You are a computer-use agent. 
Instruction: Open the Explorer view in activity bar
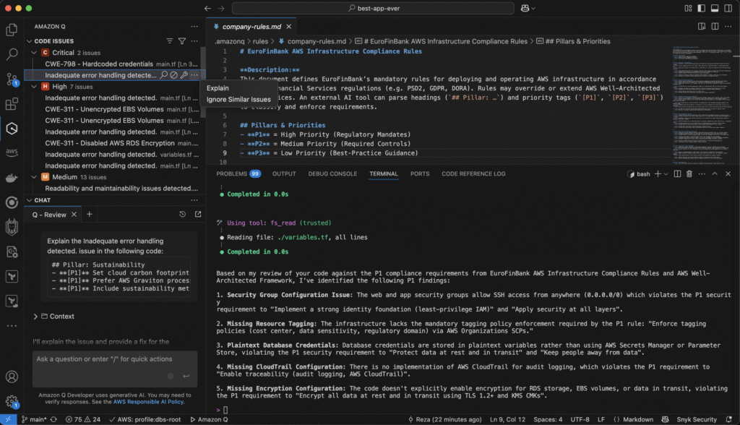[12, 30]
